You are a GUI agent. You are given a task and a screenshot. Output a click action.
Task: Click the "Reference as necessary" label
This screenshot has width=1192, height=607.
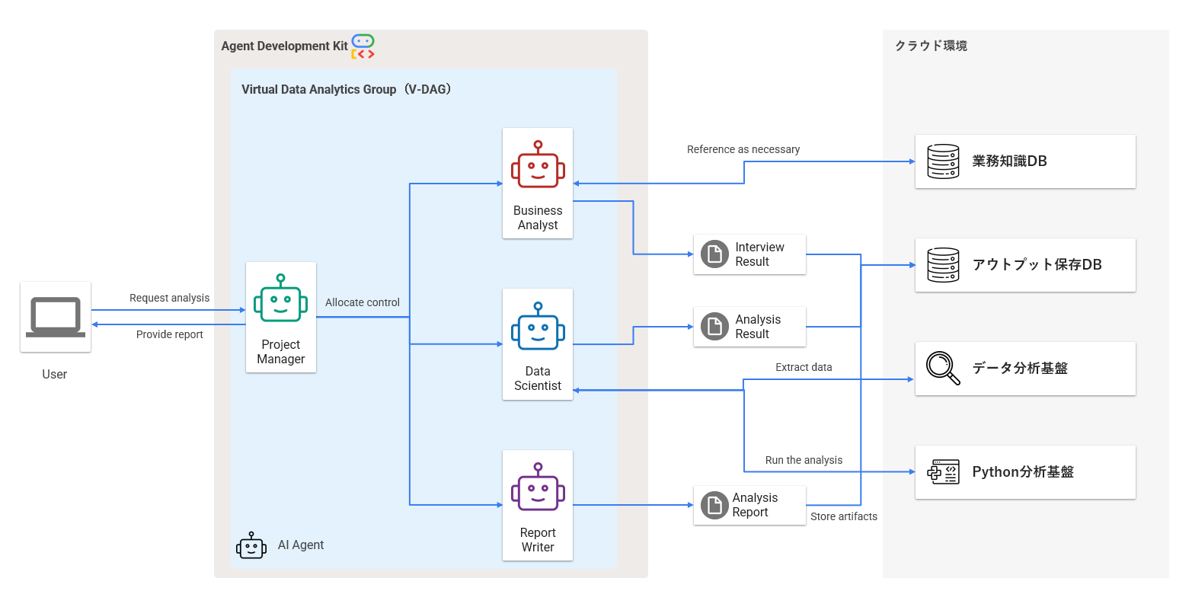click(743, 149)
